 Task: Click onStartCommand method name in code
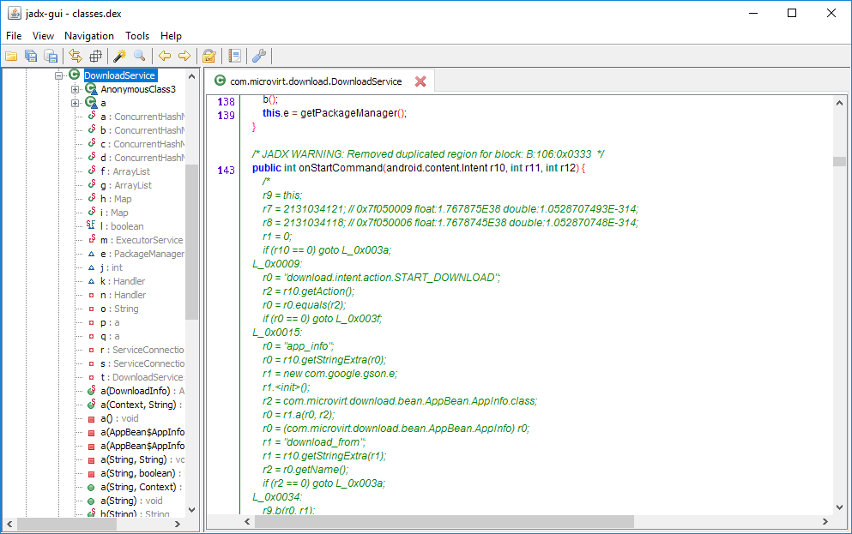[341, 168]
